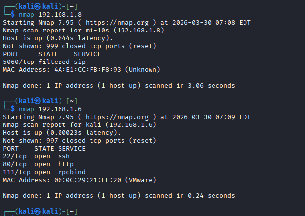The image size is (305, 216).
Task: Click the MAC address 00:0C:29:21:EF:20
Action: point(87,180)
